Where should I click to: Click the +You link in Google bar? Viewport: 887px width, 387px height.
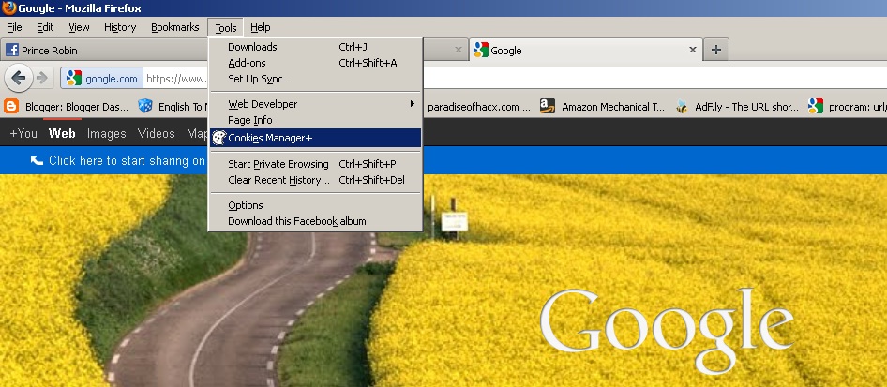[23, 133]
